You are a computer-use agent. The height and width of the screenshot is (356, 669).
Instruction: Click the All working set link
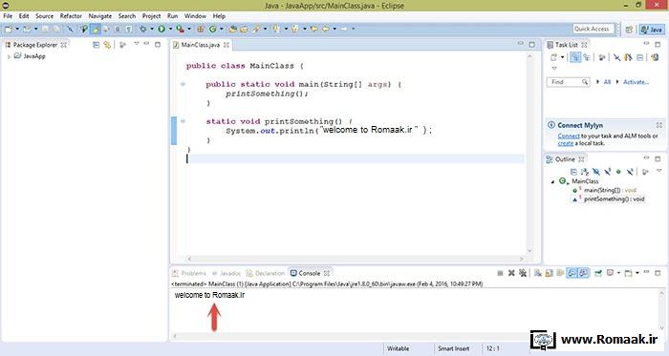(607, 82)
